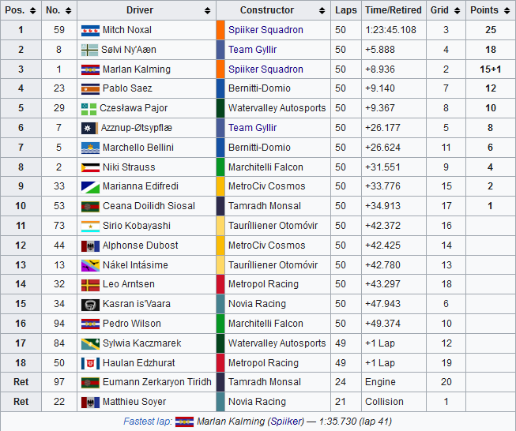516x431 pixels.
Task: Click the Ret position for Matthieu Soyer
Action: 21,402
